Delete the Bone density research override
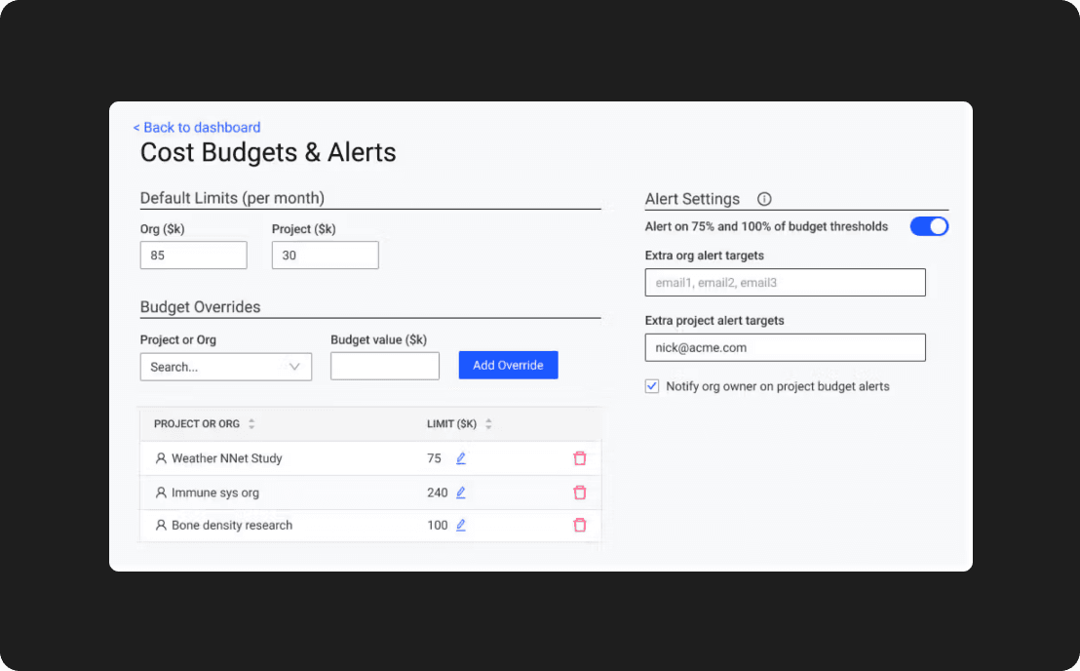This screenshot has height=671, width=1080. [x=580, y=525]
